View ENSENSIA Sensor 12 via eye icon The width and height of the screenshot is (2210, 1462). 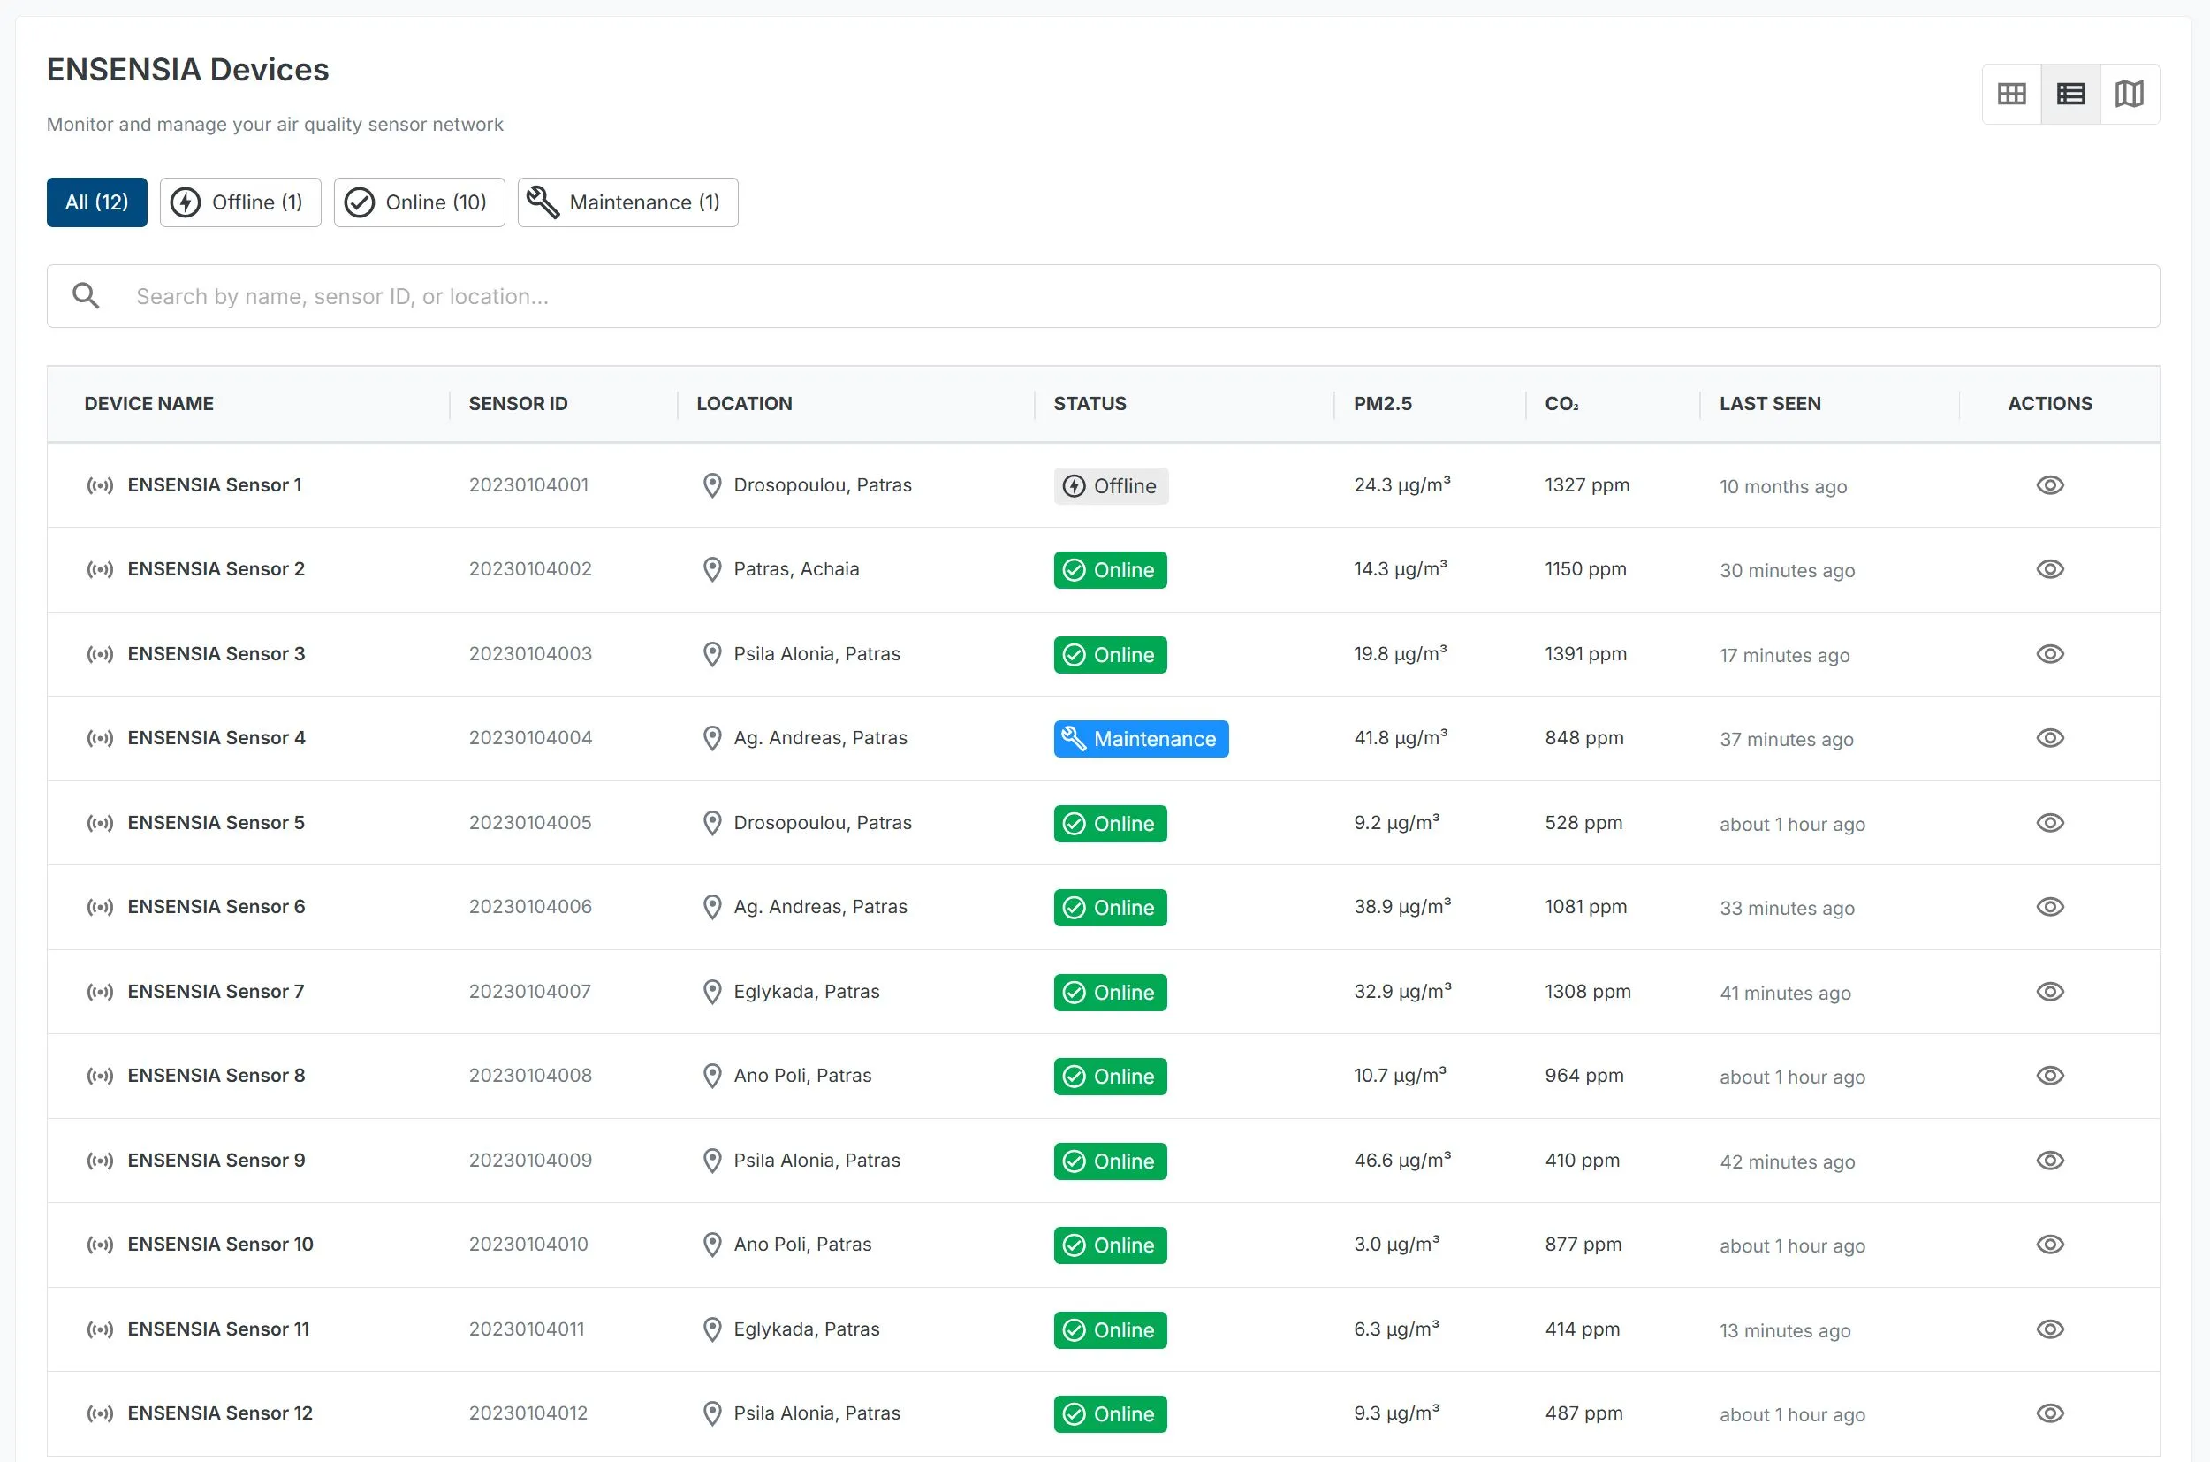tap(2050, 1413)
